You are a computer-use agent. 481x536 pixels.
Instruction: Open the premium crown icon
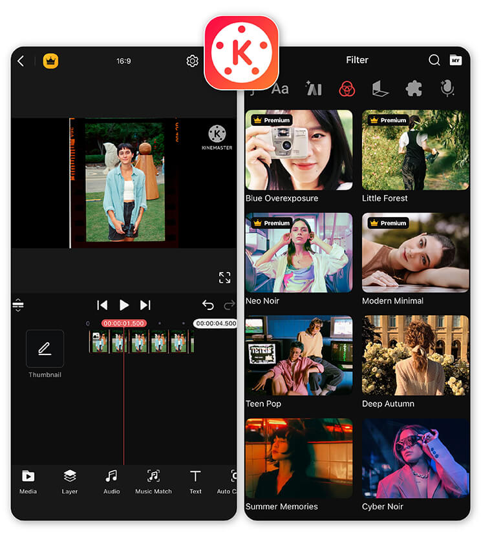(x=50, y=61)
